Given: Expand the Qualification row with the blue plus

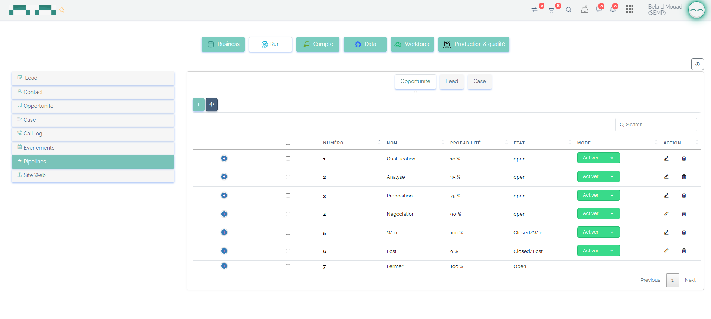Looking at the screenshot, I should 224,159.
